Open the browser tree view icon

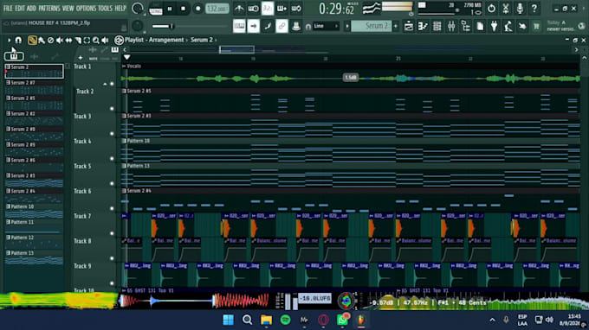click(x=466, y=26)
